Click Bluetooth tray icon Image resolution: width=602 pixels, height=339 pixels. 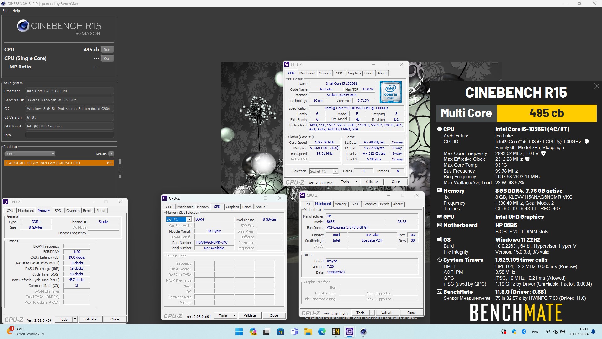[x=524, y=331]
